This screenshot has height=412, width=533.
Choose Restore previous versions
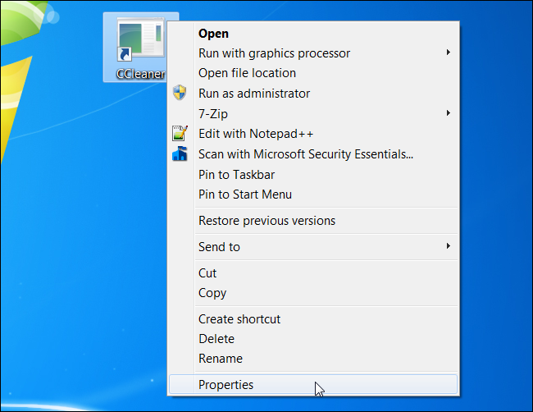point(266,220)
